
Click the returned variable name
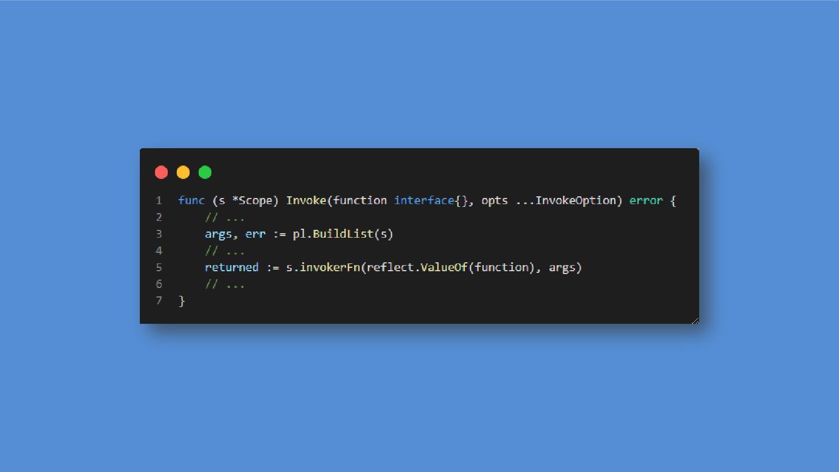pos(232,267)
